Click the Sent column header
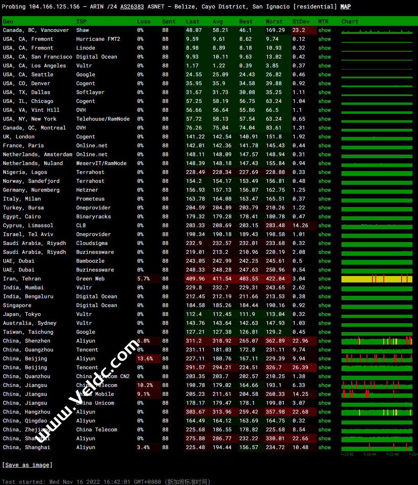418x485 pixels. coord(169,21)
